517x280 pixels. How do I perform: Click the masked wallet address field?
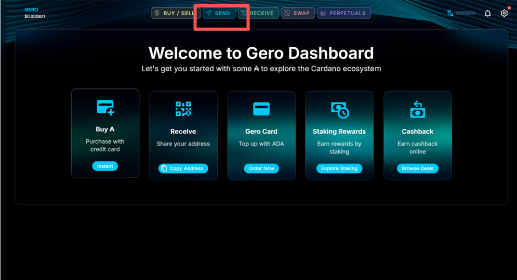tap(466, 13)
